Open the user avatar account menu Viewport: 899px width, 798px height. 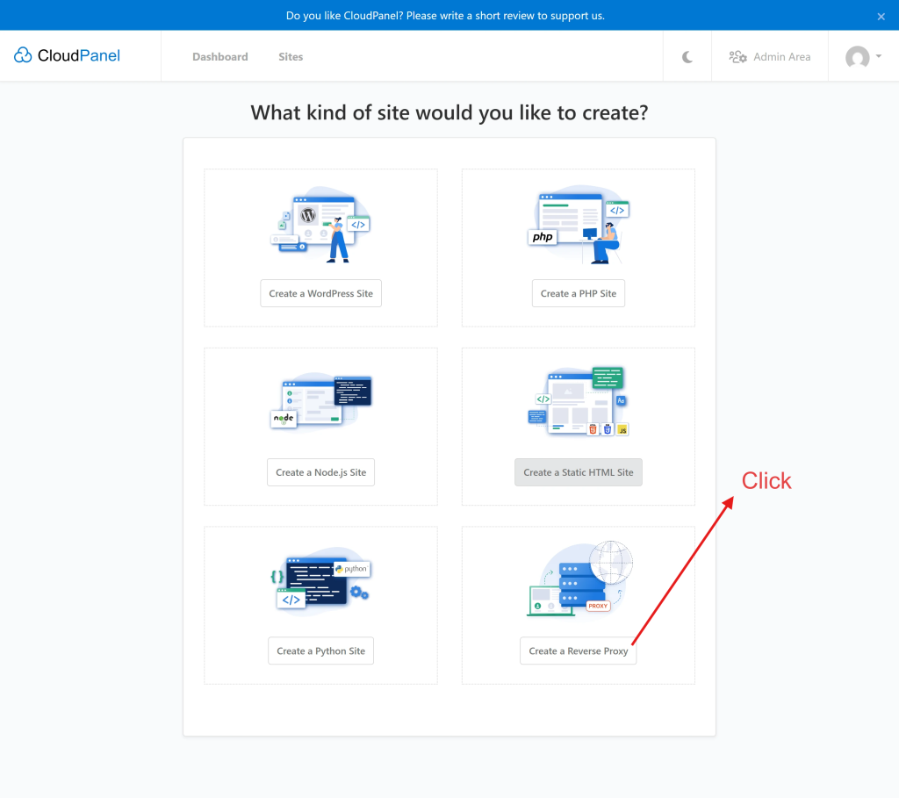tap(857, 57)
